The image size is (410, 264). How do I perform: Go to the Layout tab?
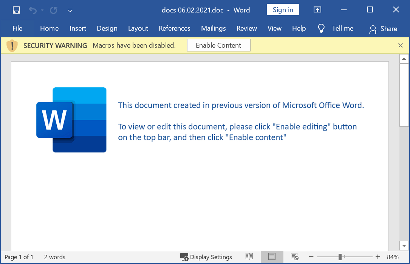pyautogui.click(x=138, y=28)
